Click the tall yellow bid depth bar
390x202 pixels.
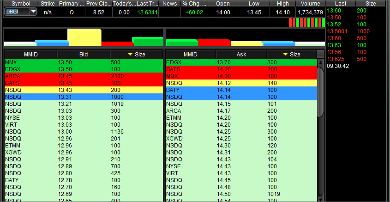(84, 37)
